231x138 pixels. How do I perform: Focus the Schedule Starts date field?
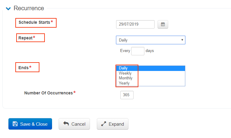click(x=135, y=24)
